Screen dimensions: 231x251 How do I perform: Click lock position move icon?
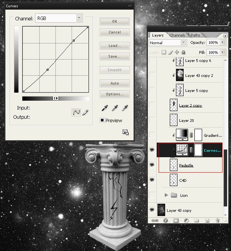click(x=177, y=52)
